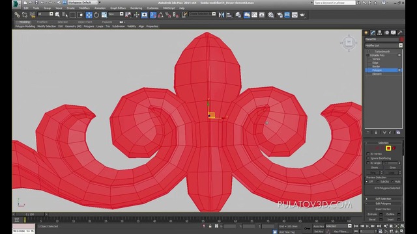Toggle the 3D Snaps icon
Viewport: 417px width, 234px height.
[153, 15]
